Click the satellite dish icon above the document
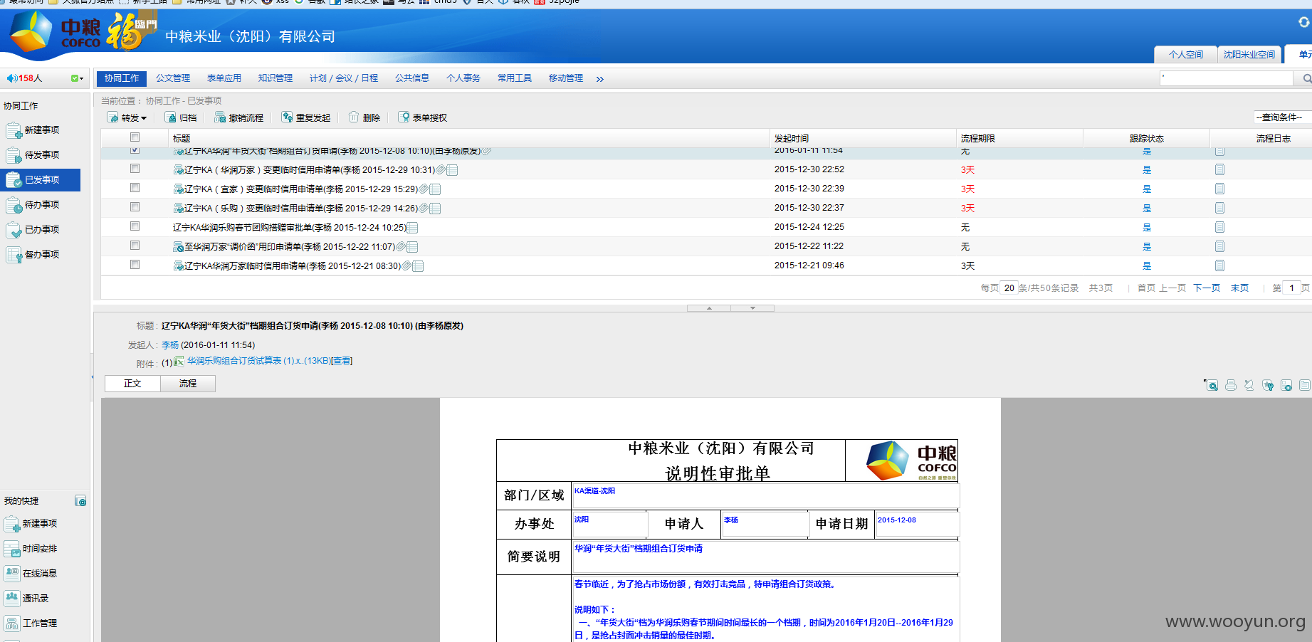The image size is (1312, 642). 1249,385
